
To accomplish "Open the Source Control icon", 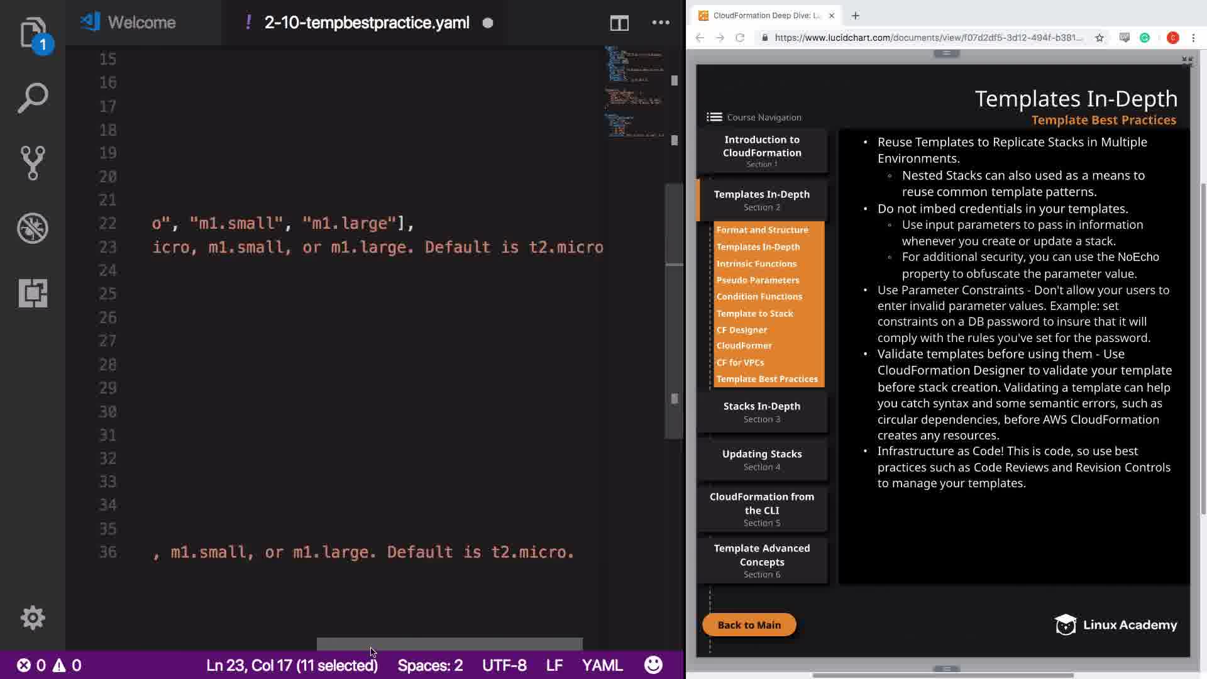I will coord(33,163).
